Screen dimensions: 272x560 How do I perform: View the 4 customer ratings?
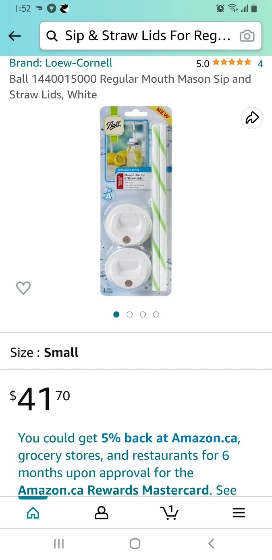tap(260, 64)
